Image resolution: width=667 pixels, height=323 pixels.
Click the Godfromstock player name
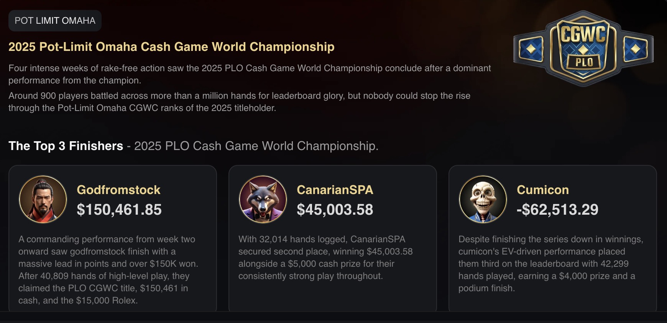pos(118,190)
